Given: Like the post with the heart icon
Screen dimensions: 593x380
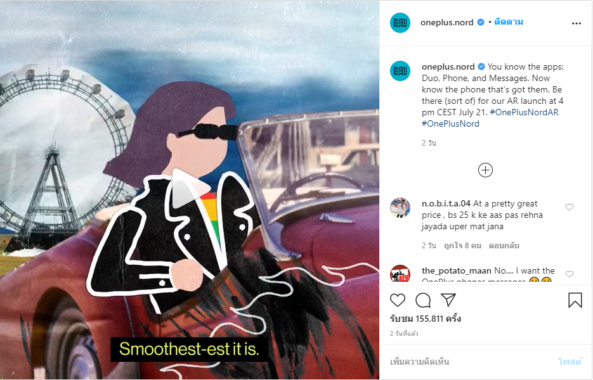Looking at the screenshot, I should pyautogui.click(x=398, y=300).
